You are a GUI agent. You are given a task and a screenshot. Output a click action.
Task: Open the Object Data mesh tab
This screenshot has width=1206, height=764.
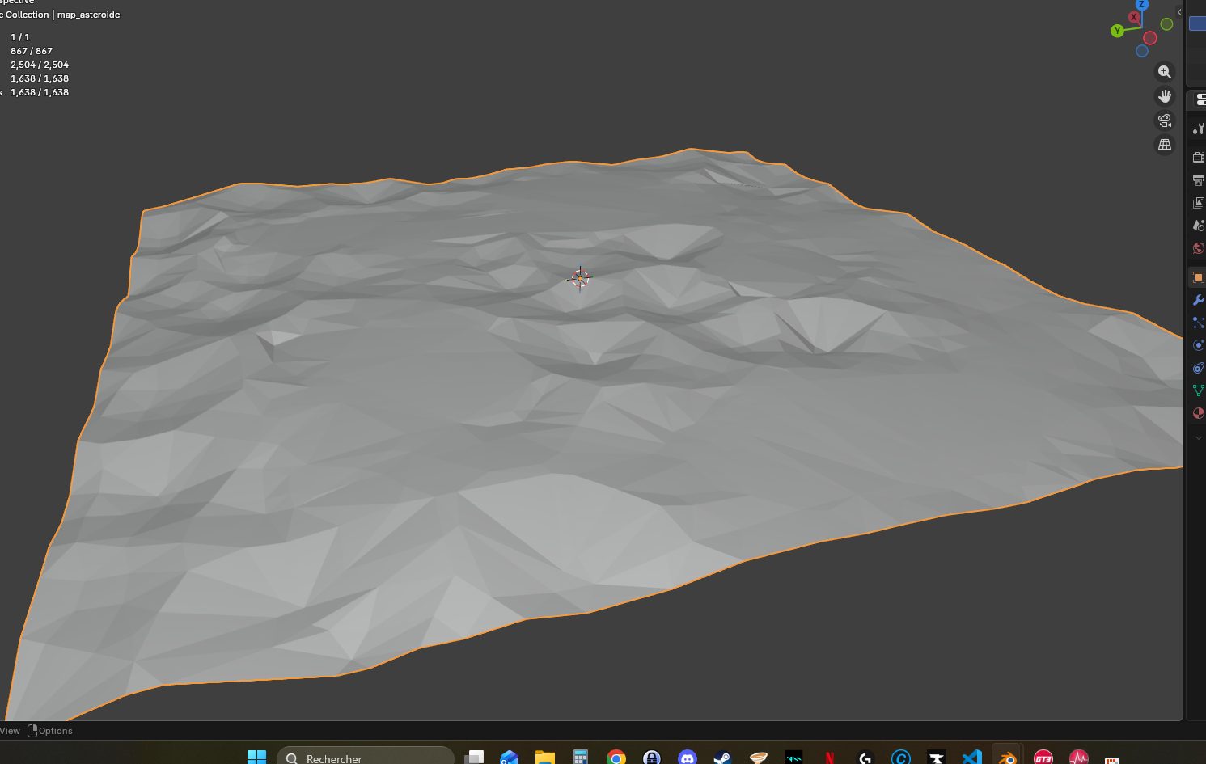pos(1198,390)
